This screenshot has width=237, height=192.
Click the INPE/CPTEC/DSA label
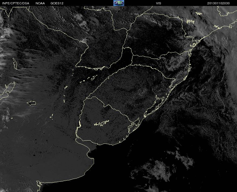pos(16,3)
